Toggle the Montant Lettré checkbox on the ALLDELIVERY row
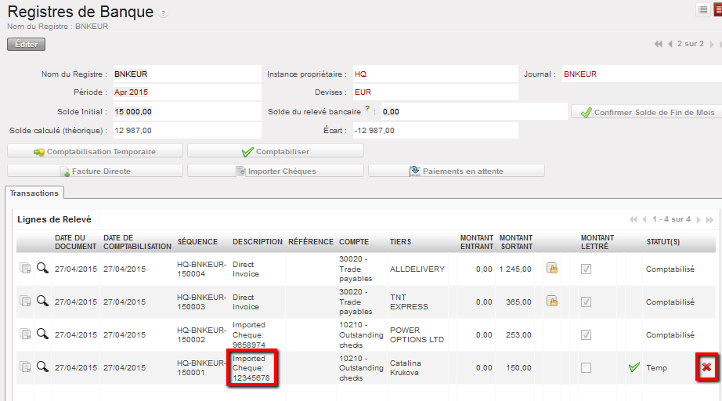The image size is (722, 401). (x=586, y=269)
